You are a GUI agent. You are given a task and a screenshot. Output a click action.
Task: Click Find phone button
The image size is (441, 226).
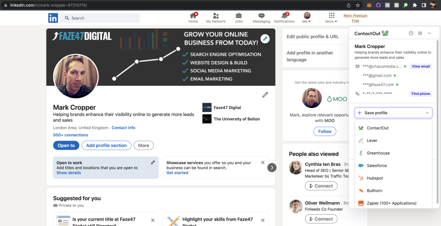pos(421,94)
